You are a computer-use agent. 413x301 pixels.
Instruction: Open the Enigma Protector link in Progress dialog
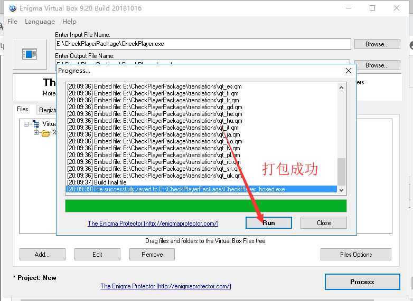pyautogui.click(x=153, y=224)
